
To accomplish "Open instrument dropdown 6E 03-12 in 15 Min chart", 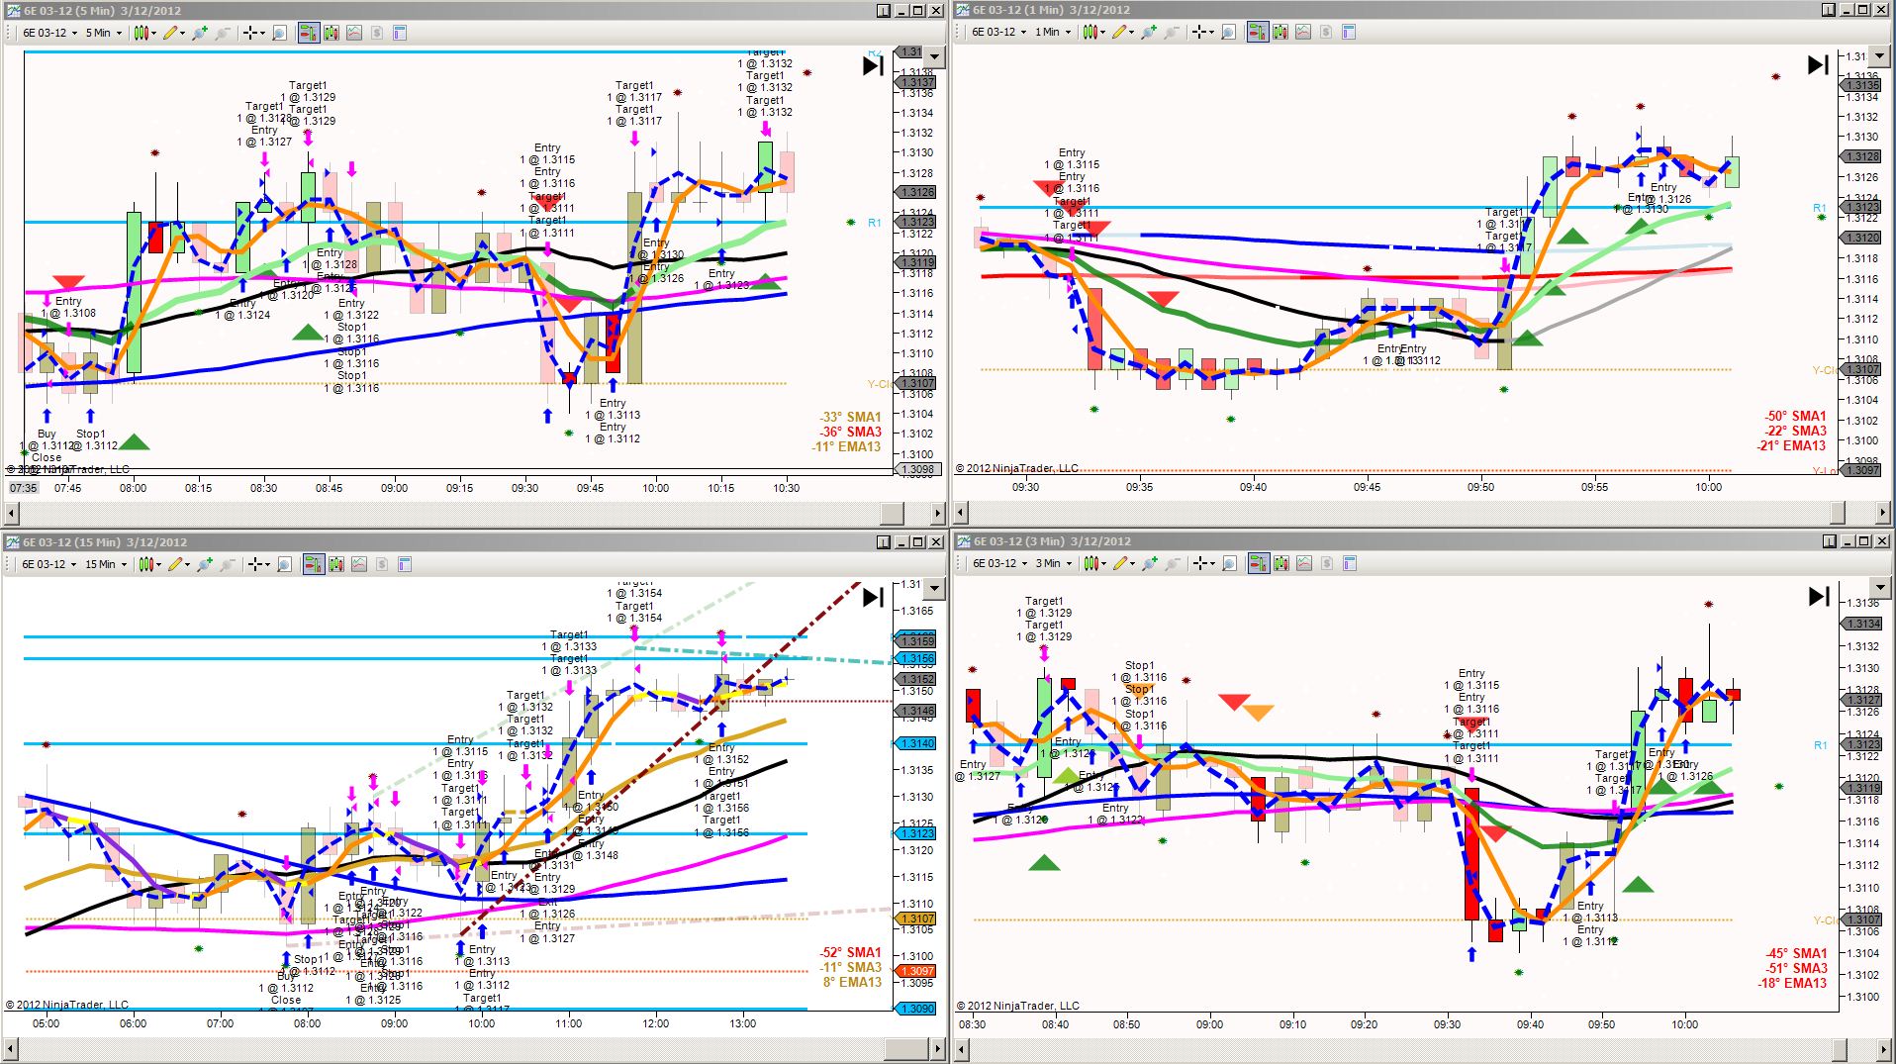I will tap(49, 564).
